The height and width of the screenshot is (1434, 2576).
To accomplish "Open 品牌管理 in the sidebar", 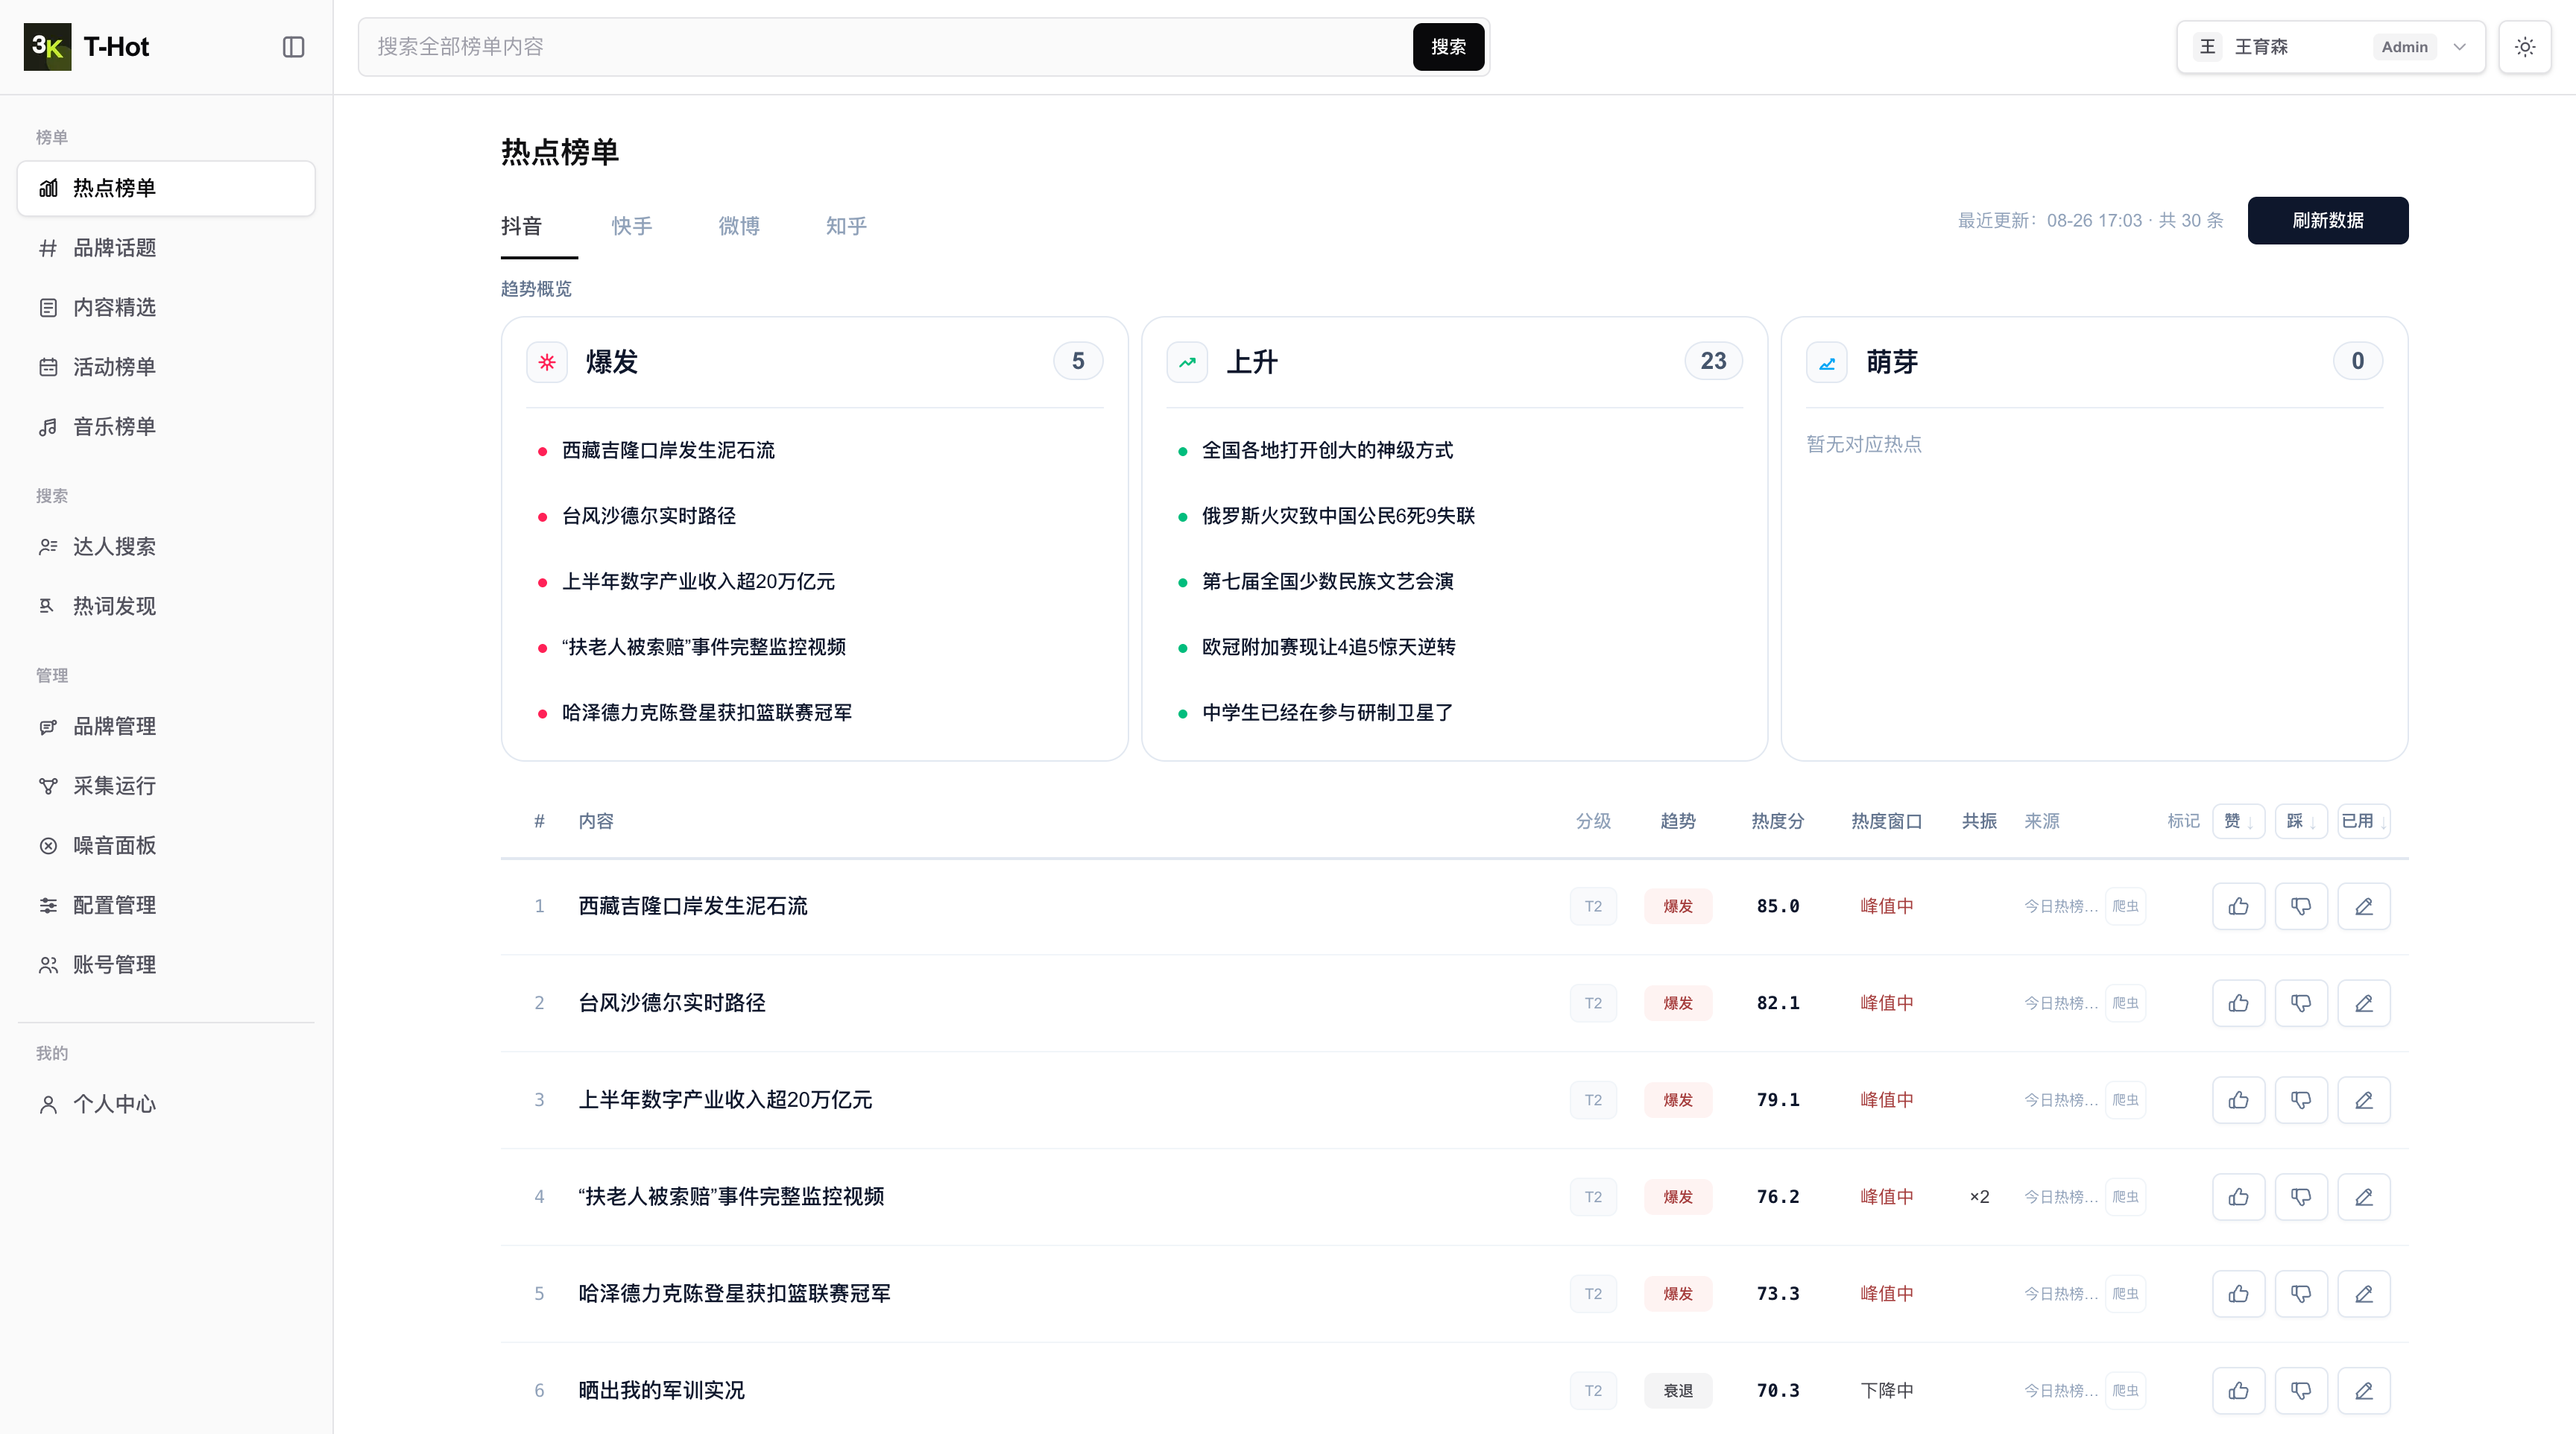I will click(x=166, y=726).
